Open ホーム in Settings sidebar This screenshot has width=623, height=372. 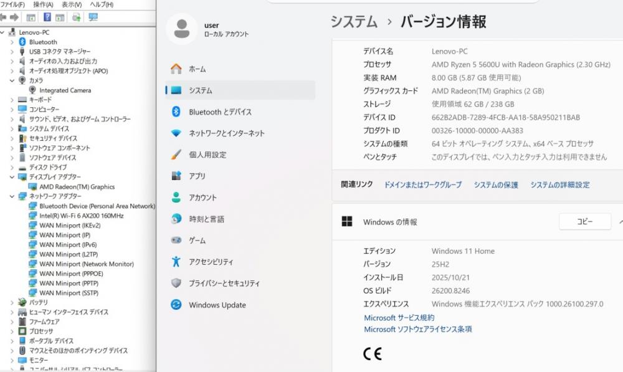(x=240, y=69)
